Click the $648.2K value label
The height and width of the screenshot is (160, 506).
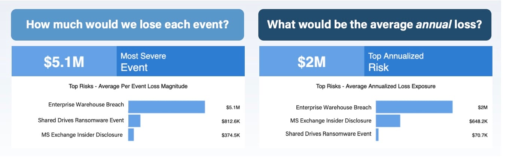point(478,121)
